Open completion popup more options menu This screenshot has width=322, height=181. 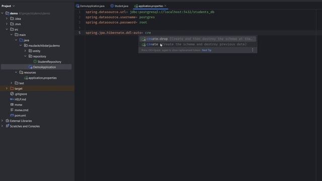(x=253, y=50)
